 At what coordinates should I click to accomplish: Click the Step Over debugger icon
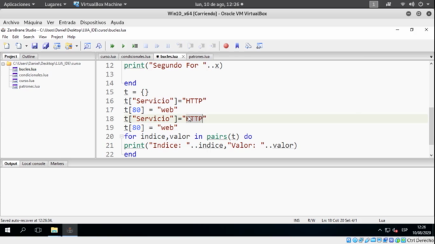190,46
